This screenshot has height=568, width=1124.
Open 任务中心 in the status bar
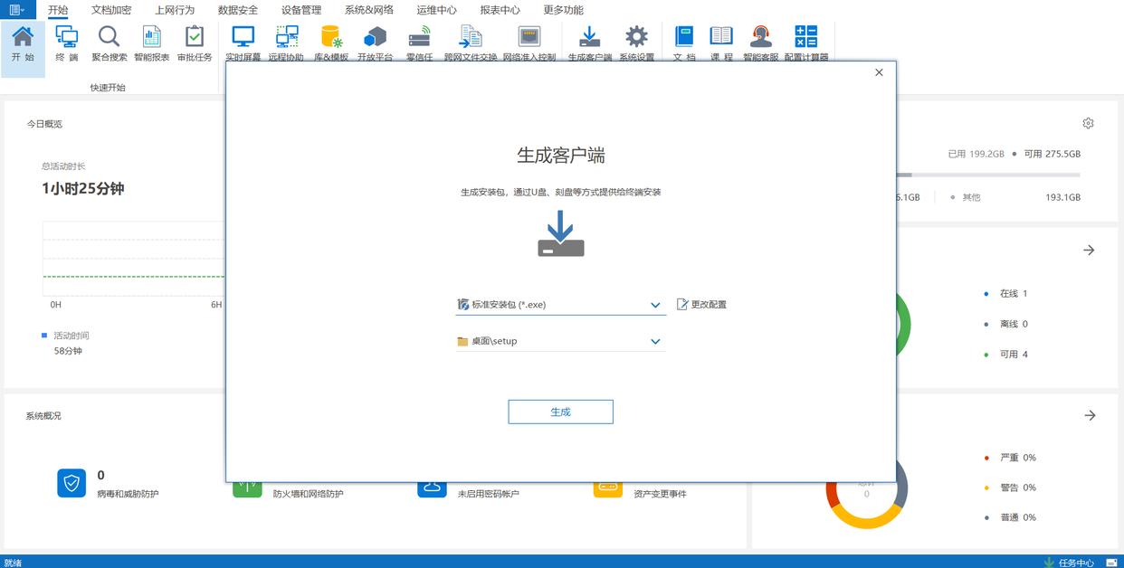pos(1069,562)
